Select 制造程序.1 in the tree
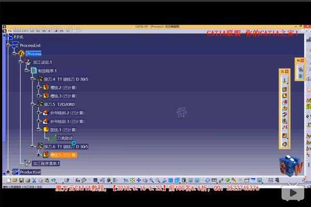 pos(47,71)
